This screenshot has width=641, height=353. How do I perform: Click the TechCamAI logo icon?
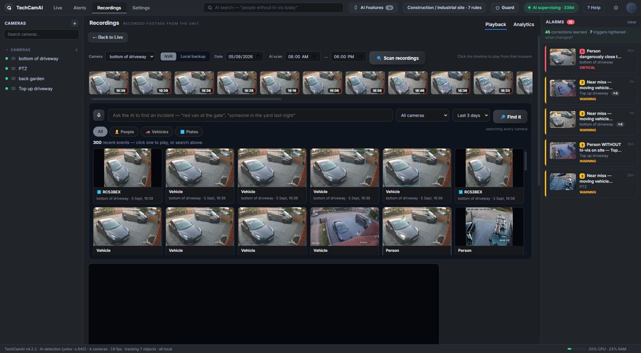[x=9, y=8]
